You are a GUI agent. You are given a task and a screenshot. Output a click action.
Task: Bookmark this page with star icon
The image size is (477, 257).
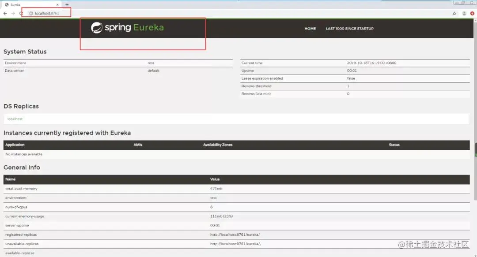pos(454,13)
